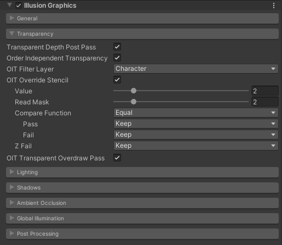Viewport: 282px width, 245px height.
Task: Toggle the OIT Override Stencil checkbox
Action: pyautogui.click(x=117, y=80)
